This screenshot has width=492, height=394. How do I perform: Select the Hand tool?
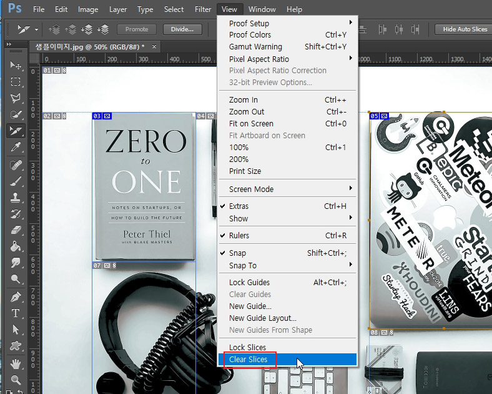(x=16, y=363)
